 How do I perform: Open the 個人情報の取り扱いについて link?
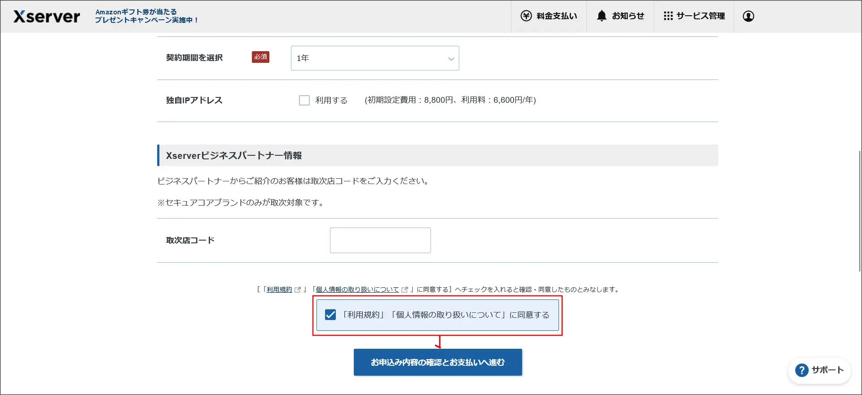pos(357,290)
